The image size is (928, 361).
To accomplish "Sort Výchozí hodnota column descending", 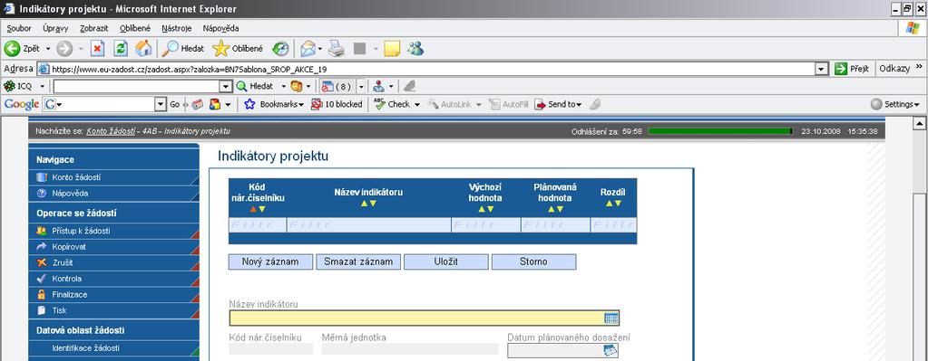I will pos(490,209).
